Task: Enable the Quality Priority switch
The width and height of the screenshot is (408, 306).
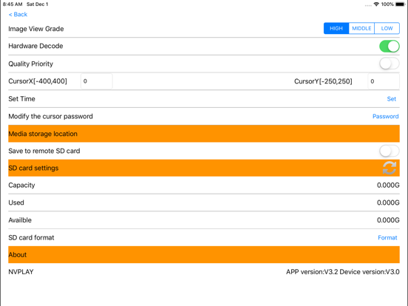Action: click(390, 64)
